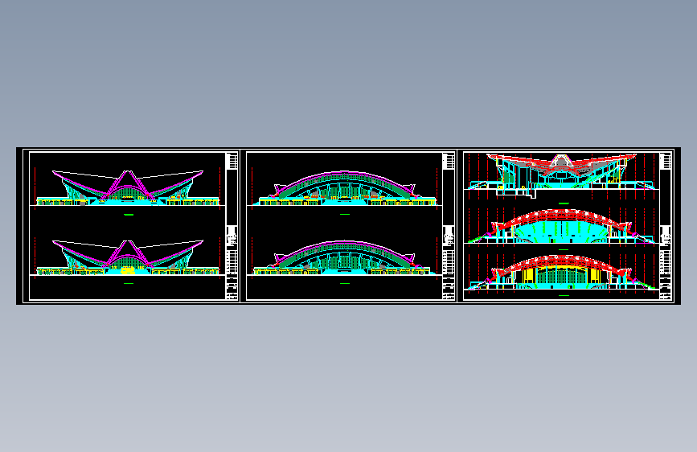Click the green title label under the upper arched elevation
Screen dimensions: 697x452
coord(345,215)
